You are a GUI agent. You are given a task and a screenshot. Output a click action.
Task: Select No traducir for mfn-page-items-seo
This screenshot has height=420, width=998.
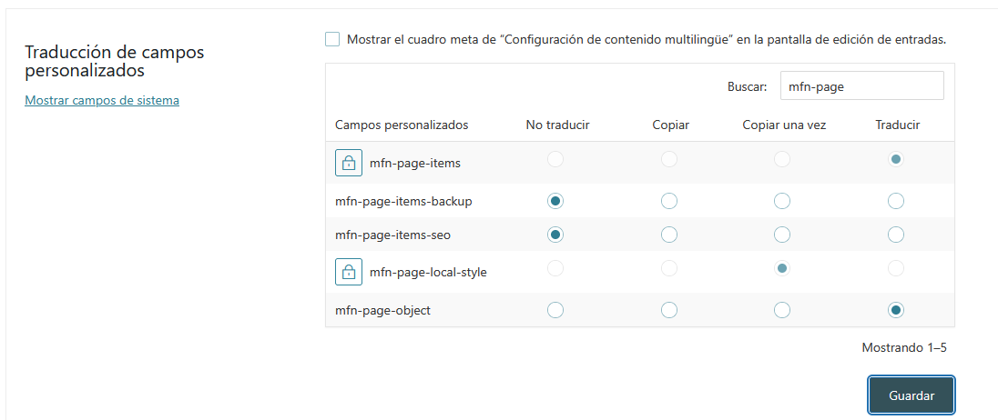(555, 235)
